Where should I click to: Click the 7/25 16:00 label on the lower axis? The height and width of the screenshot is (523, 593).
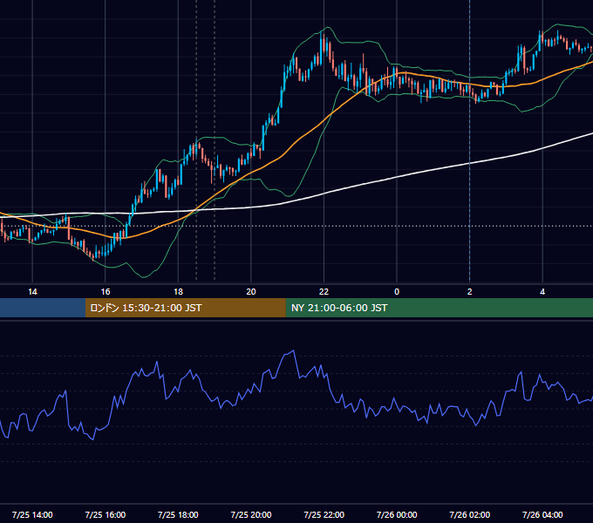tap(106, 514)
